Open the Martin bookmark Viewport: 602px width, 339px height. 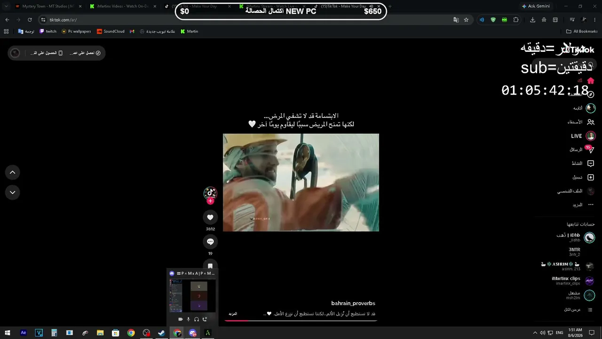[x=190, y=32]
